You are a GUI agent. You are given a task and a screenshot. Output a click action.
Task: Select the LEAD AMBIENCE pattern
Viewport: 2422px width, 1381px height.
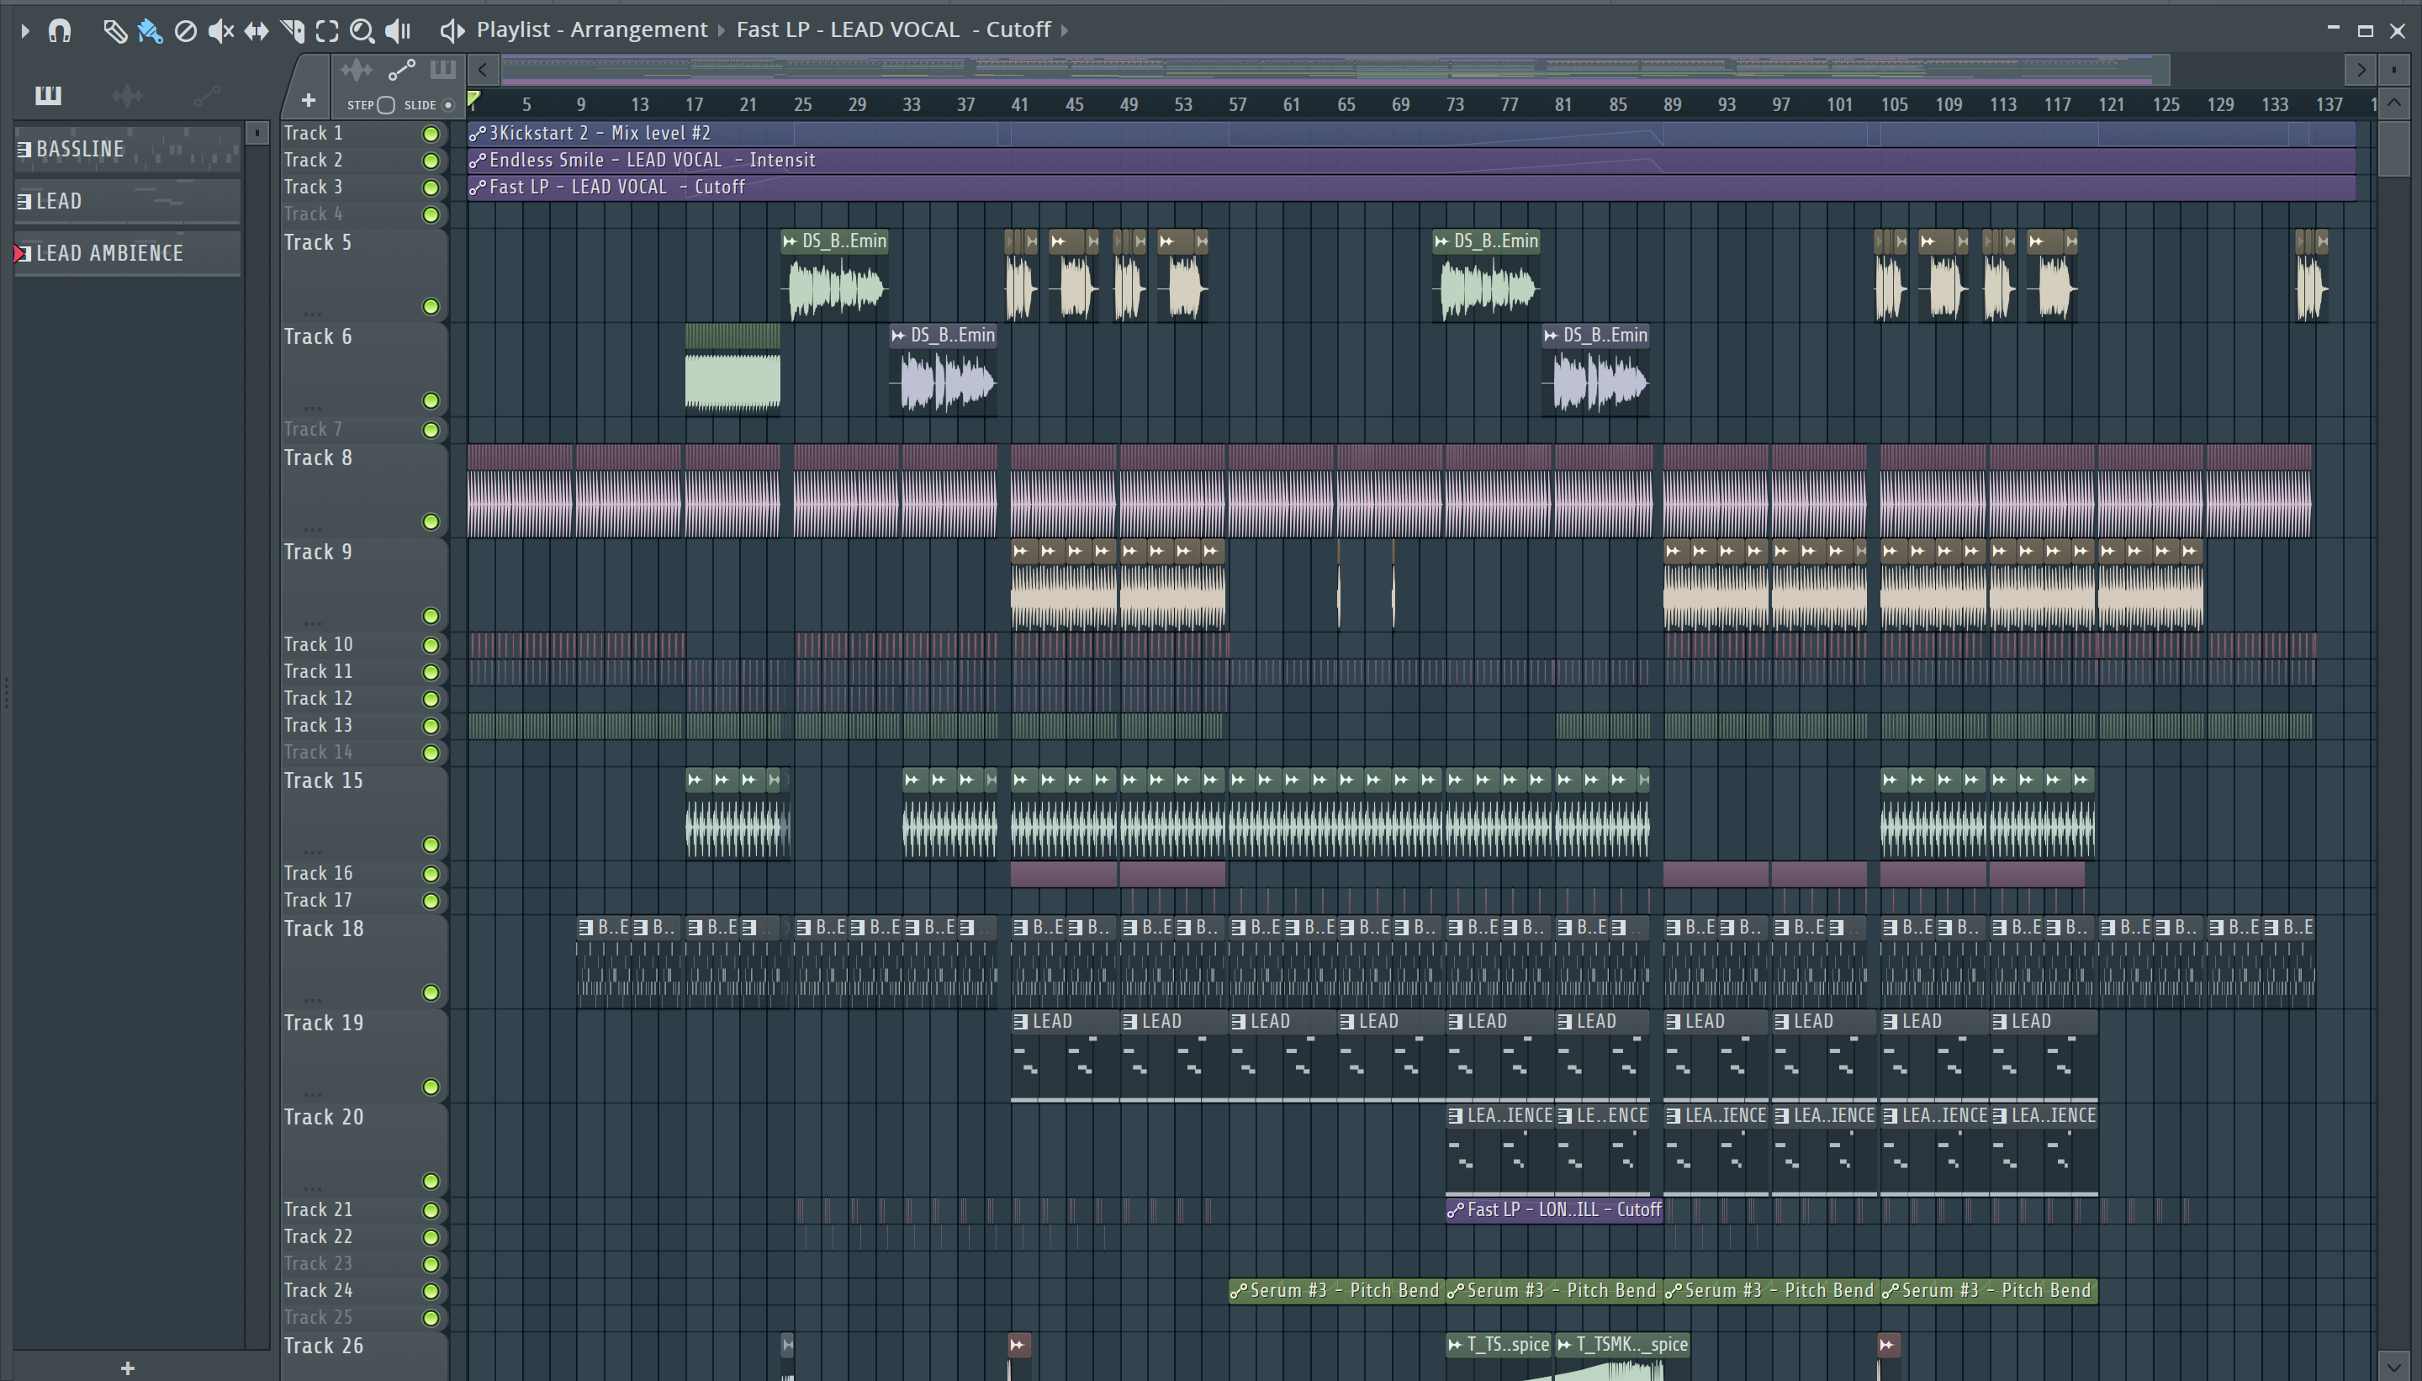coord(127,253)
